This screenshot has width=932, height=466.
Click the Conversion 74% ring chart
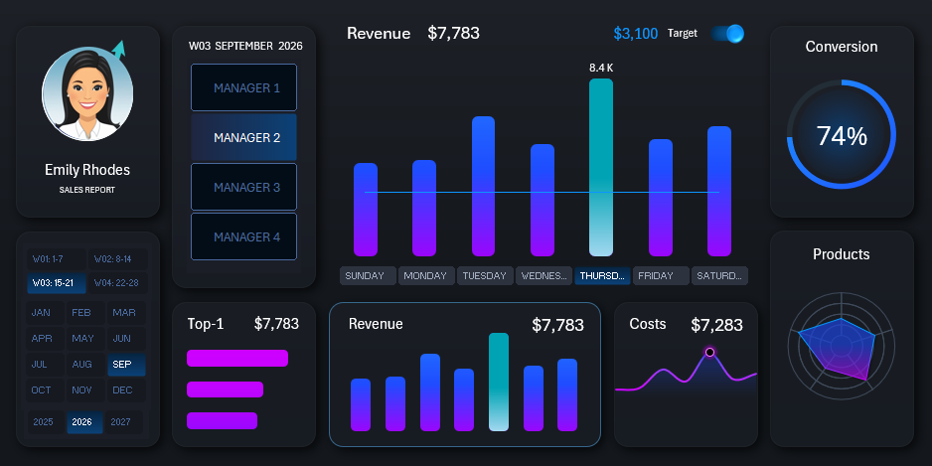point(841,137)
